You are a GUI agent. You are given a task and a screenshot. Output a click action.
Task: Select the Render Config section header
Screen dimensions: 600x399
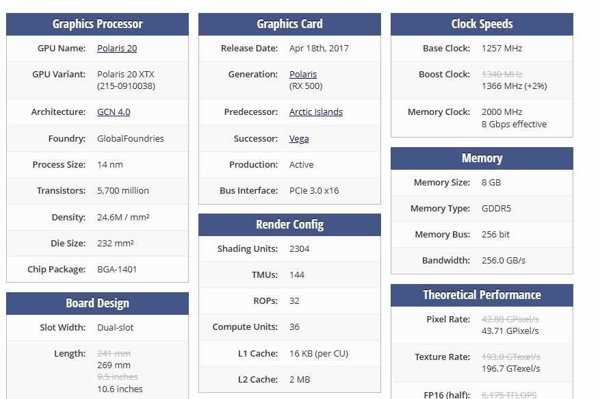click(x=289, y=224)
